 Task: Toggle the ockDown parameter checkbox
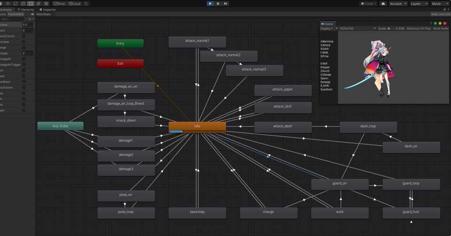[x=23, y=88]
